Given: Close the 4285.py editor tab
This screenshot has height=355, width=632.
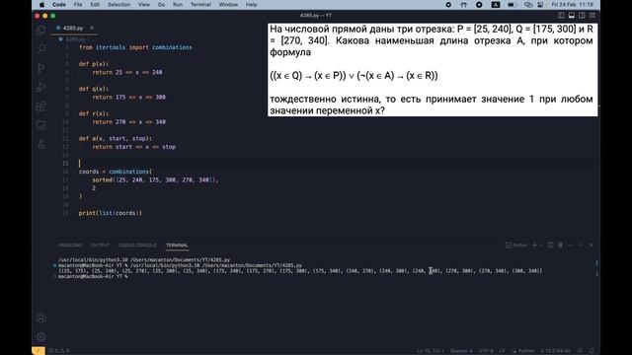Looking at the screenshot, I should tap(92, 28).
